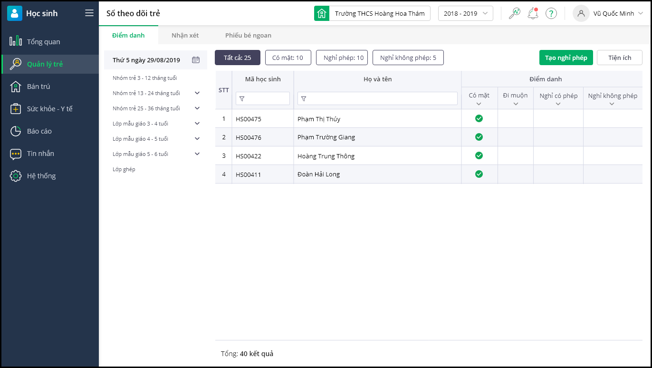
Task: Click the hamburger menu icon in sidebar header
Action: [89, 13]
